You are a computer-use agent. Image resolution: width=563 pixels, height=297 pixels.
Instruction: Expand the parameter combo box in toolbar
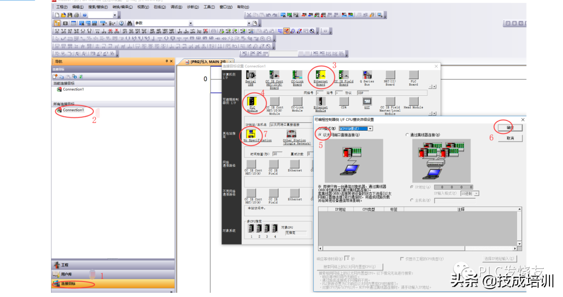tap(191, 23)
